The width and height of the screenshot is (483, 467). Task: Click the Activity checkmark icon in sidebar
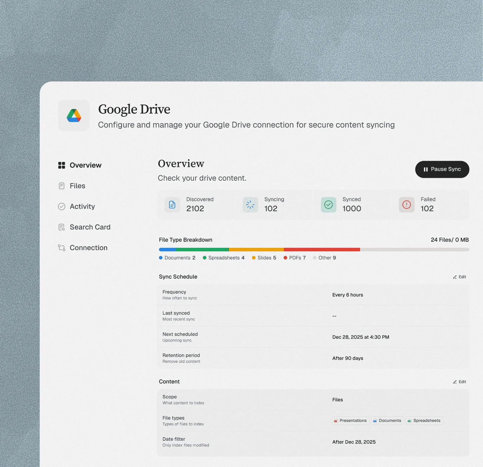click(61, 207)
